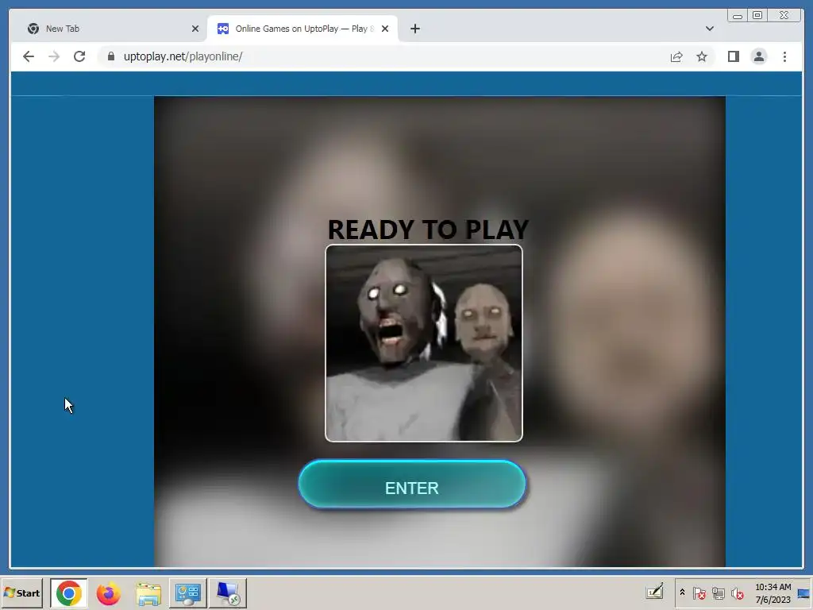813x610 pixels.
Task: Open the Chrome profile menu
Action: click(x=758, y=56)
